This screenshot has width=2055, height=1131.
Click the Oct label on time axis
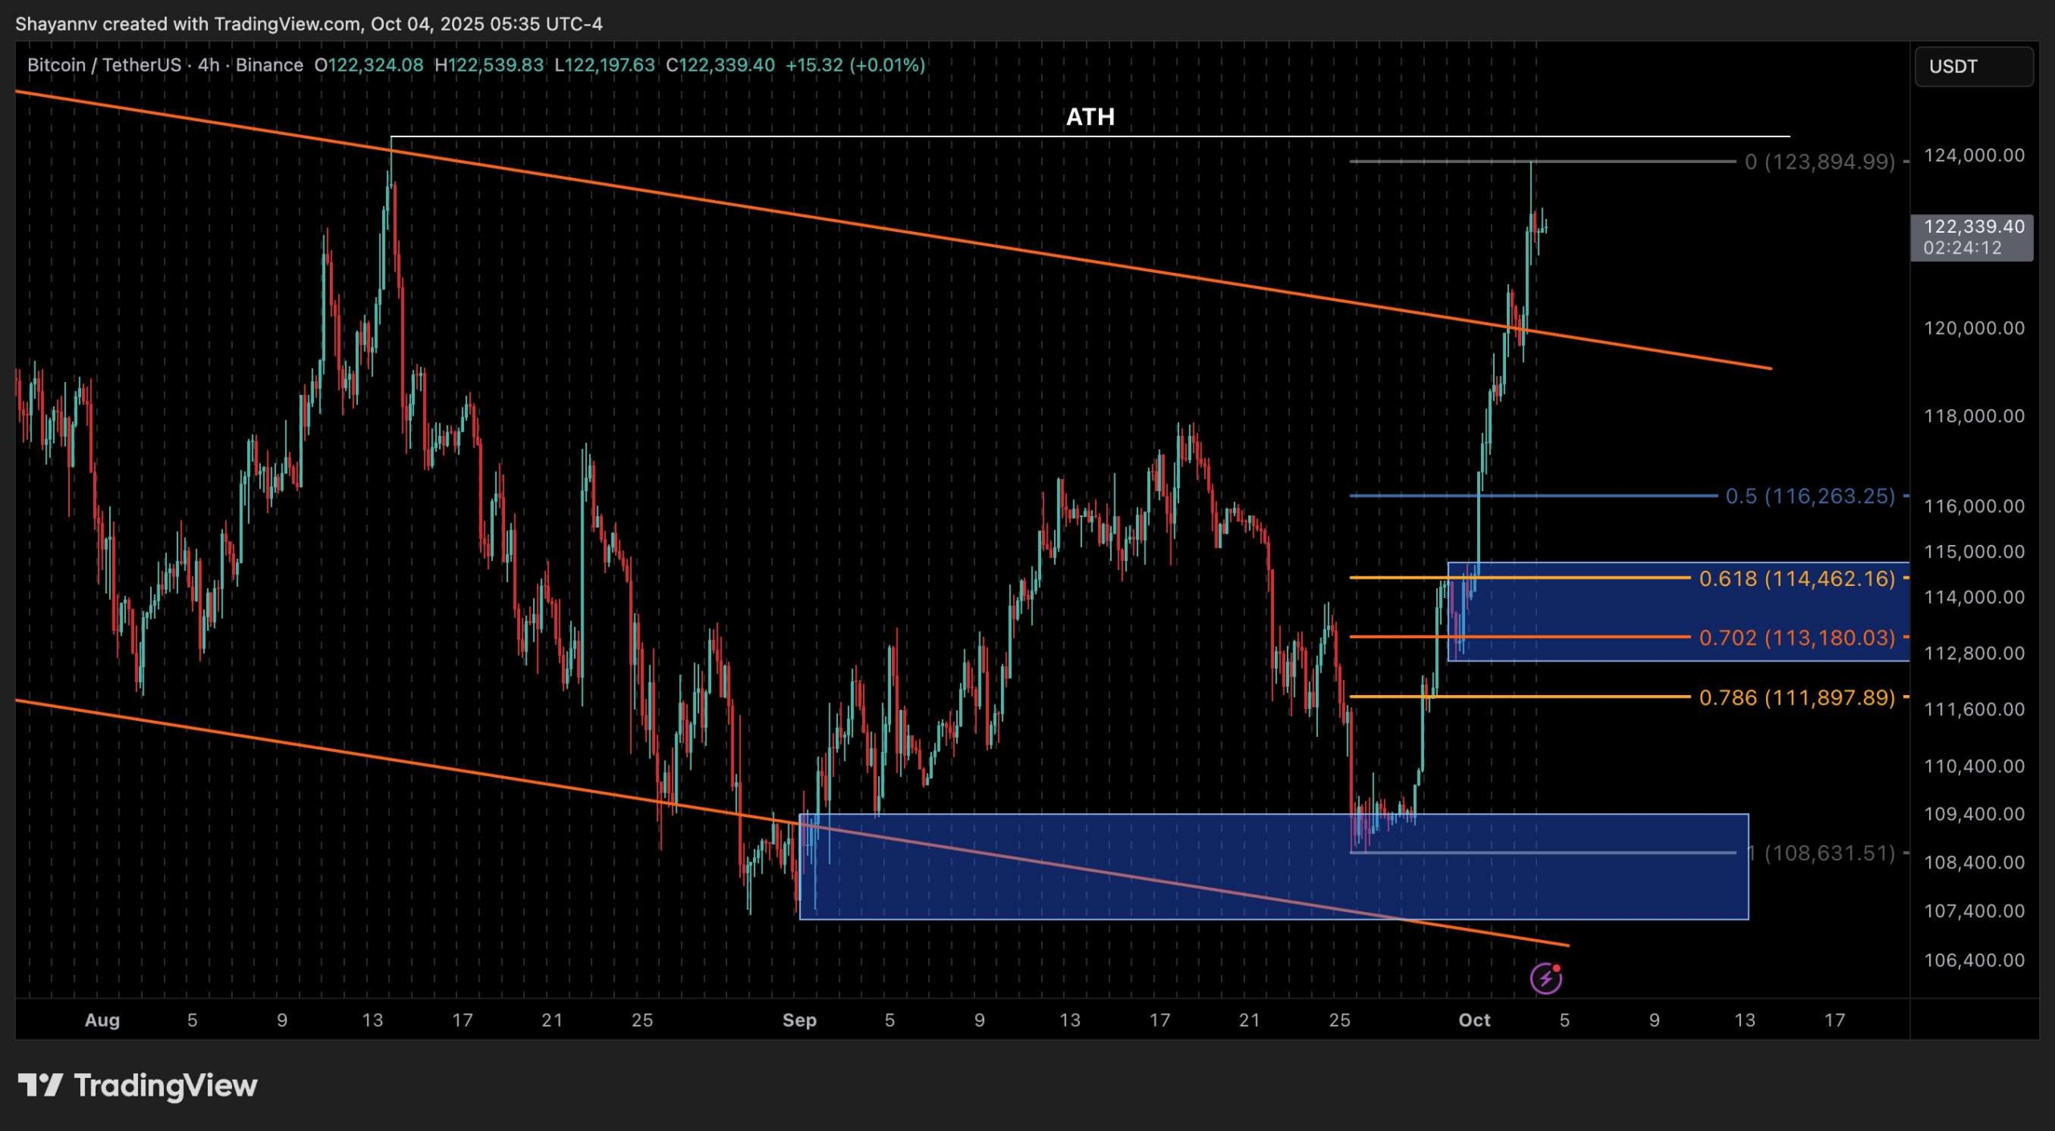tap(1474, 1019)
